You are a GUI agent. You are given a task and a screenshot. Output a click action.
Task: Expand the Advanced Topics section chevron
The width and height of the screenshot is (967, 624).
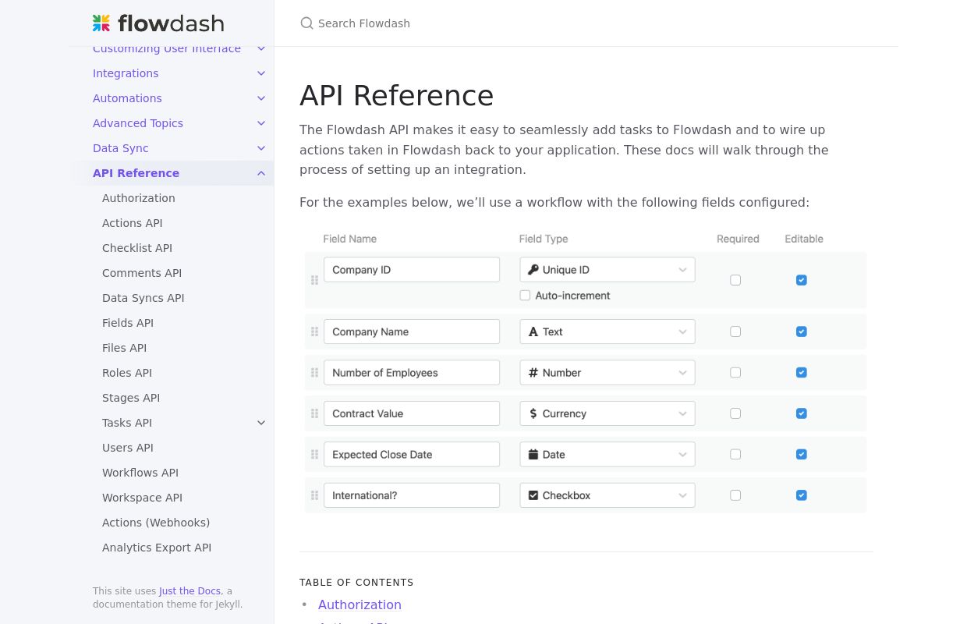tap(261, 123)
